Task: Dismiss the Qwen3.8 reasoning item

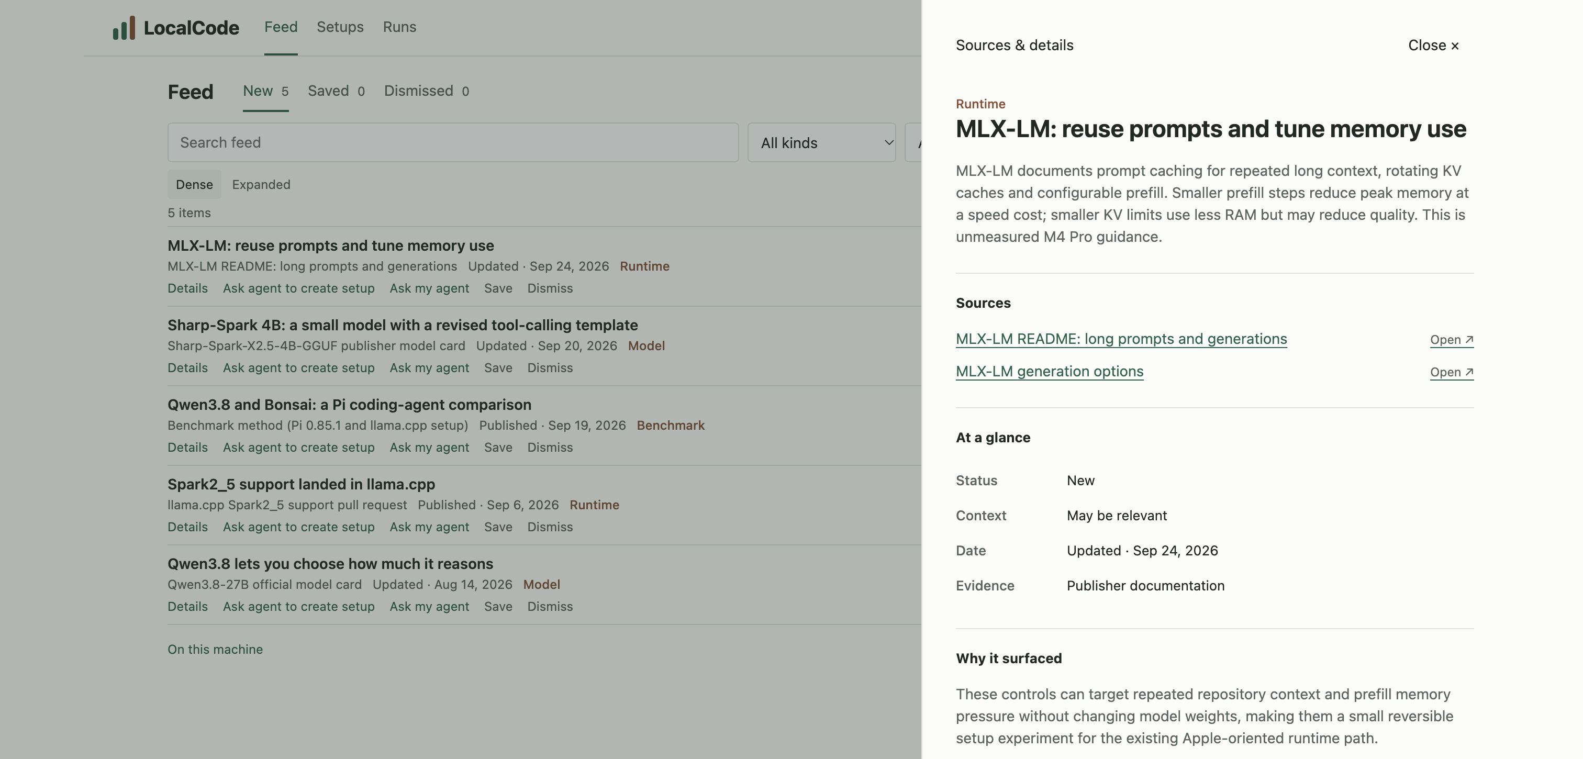Action: (x=549, y=607)
